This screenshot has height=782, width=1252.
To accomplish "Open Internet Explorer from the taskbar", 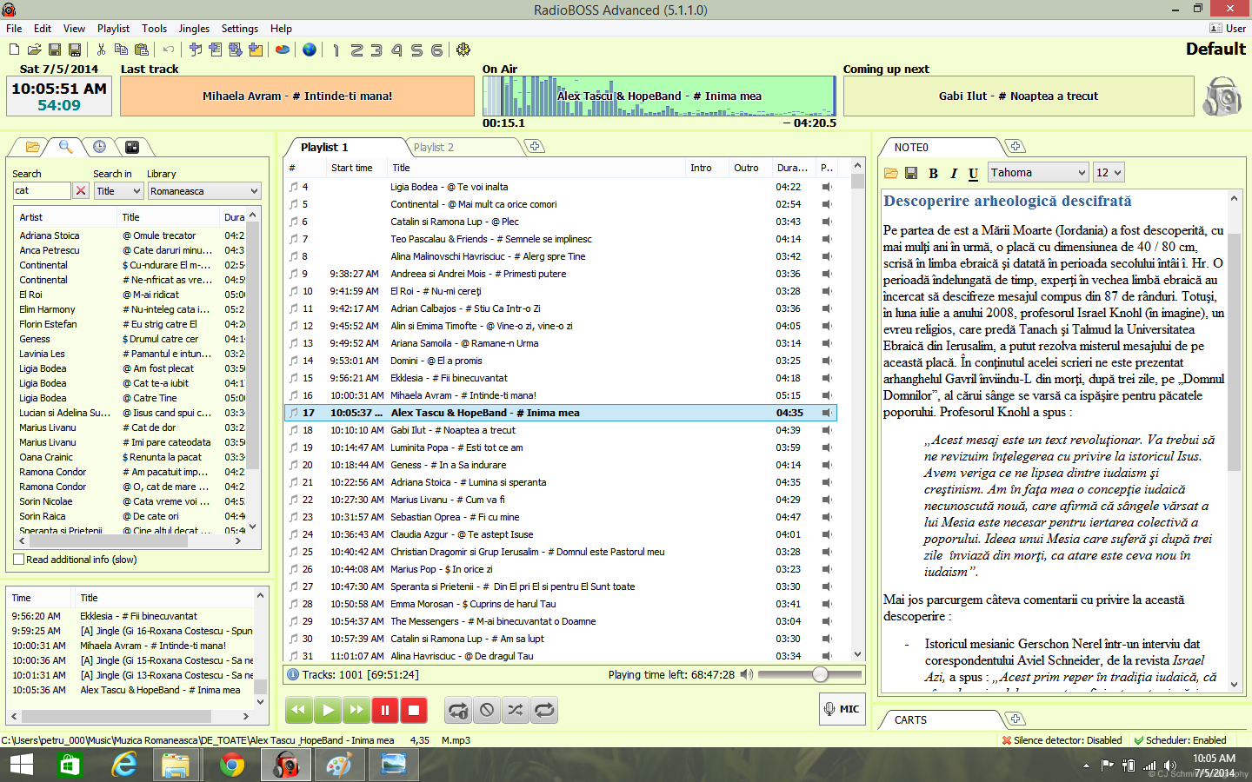I will pyautogui.click(x=125, y=765).
